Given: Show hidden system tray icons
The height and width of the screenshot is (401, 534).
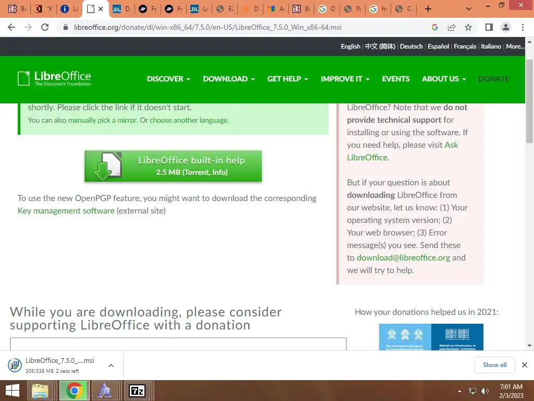Looking at the screenshot, I should [459, 391].
